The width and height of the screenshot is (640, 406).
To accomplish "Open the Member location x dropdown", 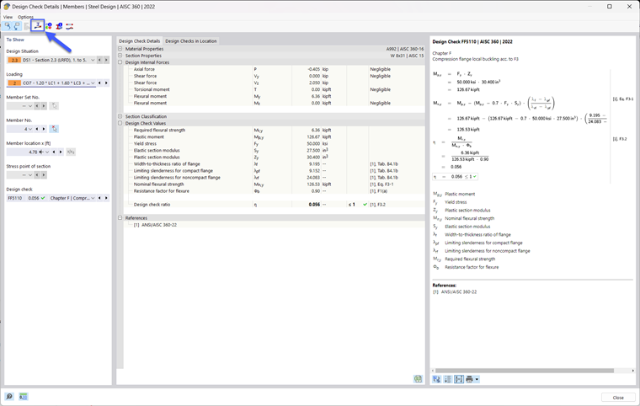I will pos(47,152).
